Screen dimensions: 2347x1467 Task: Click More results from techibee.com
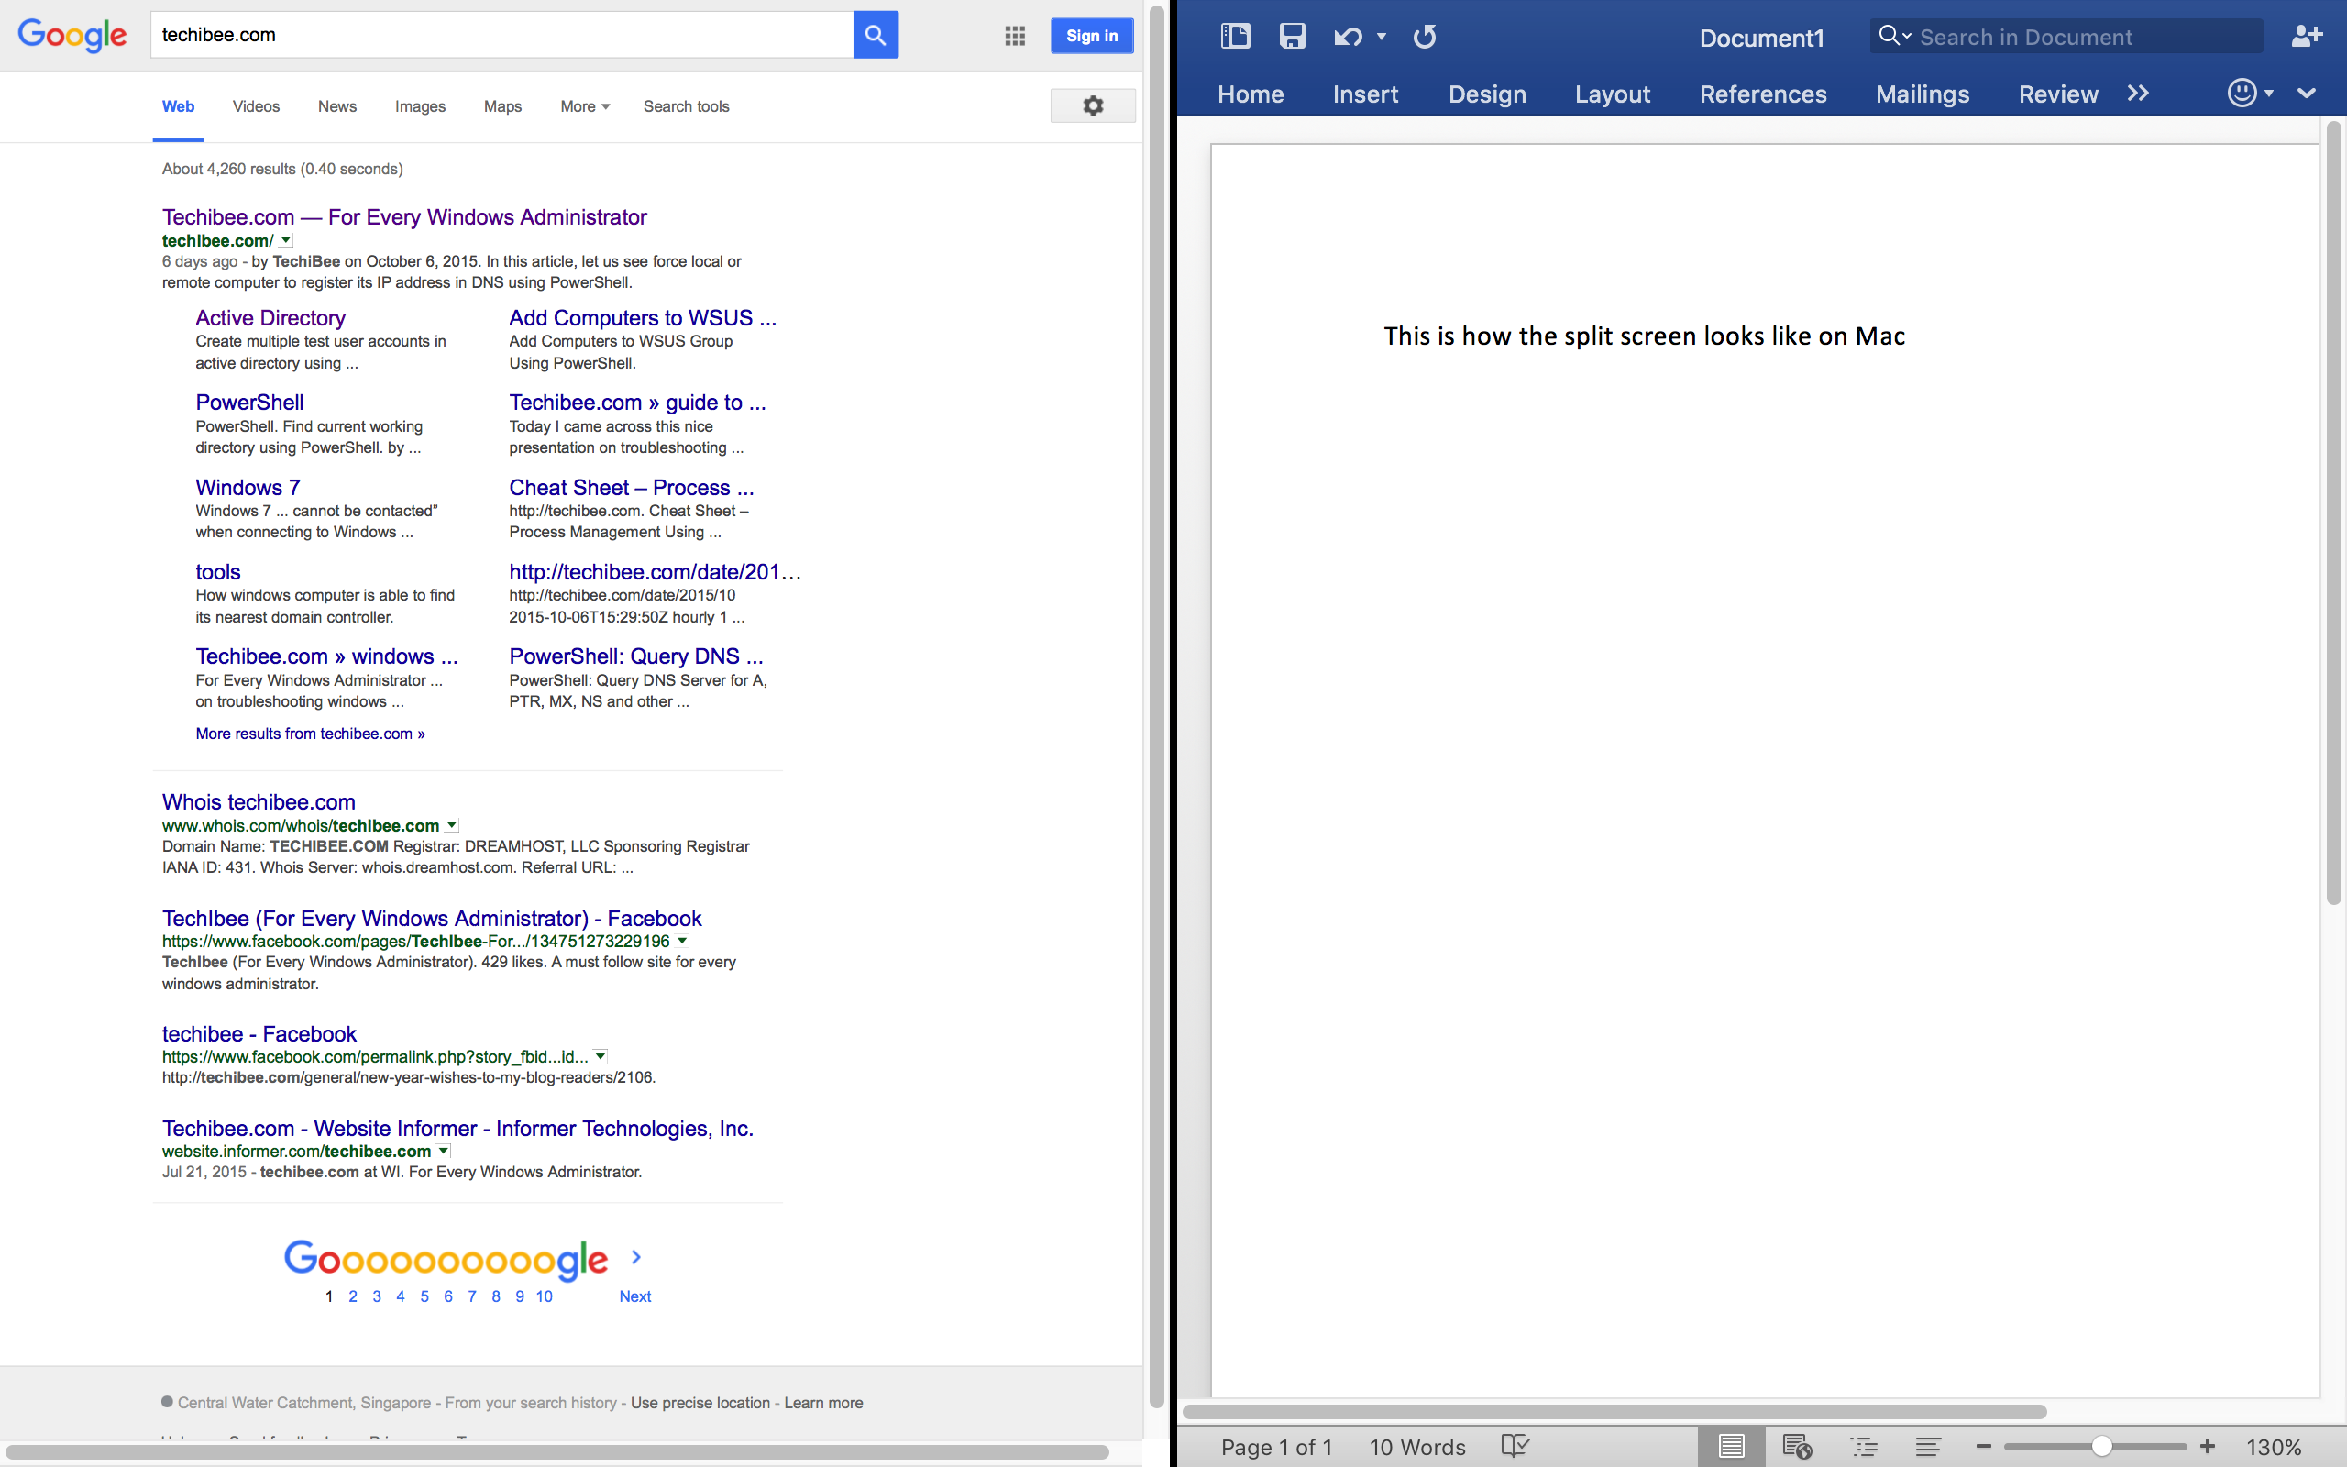pyautogui.click(x=311, y=733)
